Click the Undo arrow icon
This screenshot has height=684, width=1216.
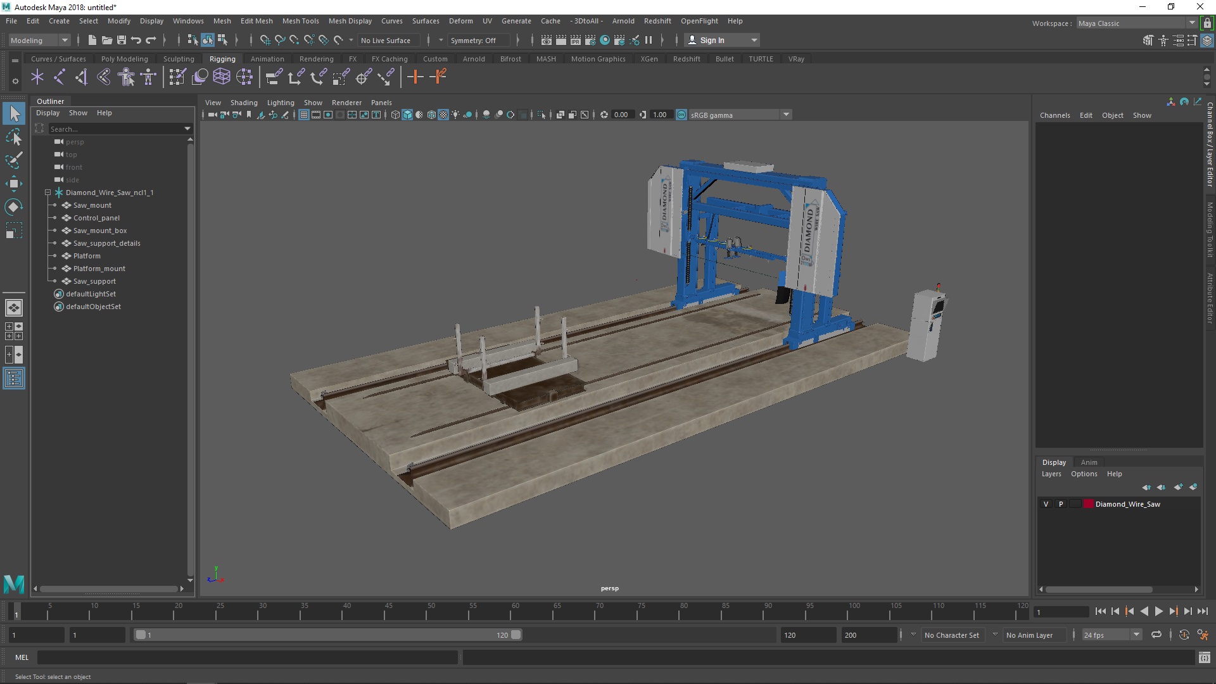136,40
